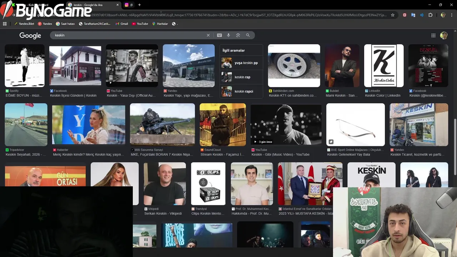Open the @keskinellibe Facebook poster image
The height and width of the screenshot is (257, 457).
(428, 66)
